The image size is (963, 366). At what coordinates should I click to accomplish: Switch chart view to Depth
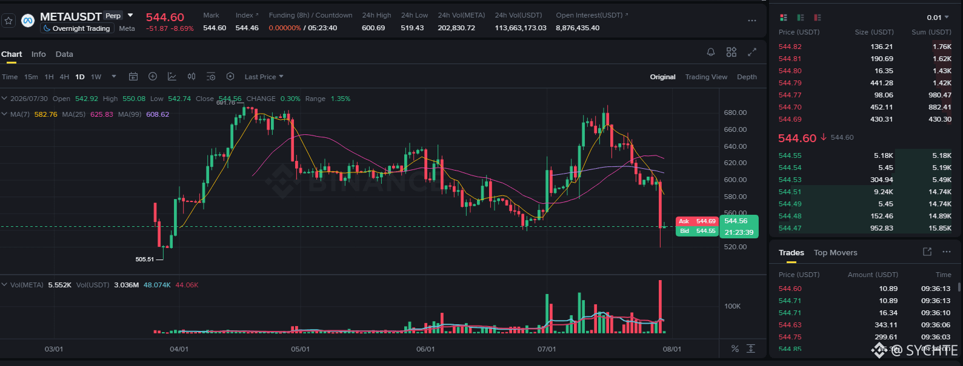[x=747, y=77]
